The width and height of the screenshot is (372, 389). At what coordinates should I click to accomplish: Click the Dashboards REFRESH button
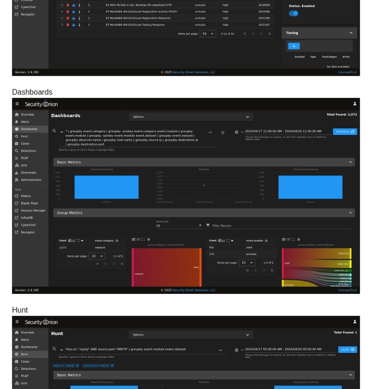tap(345, 132)
